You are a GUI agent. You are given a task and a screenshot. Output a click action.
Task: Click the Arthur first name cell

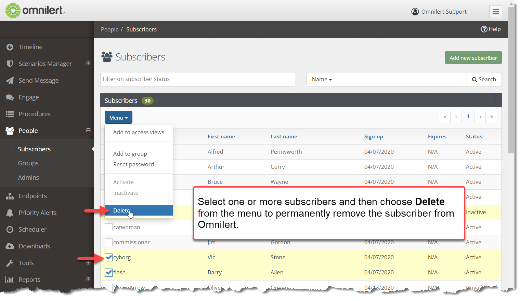[216, 167]
